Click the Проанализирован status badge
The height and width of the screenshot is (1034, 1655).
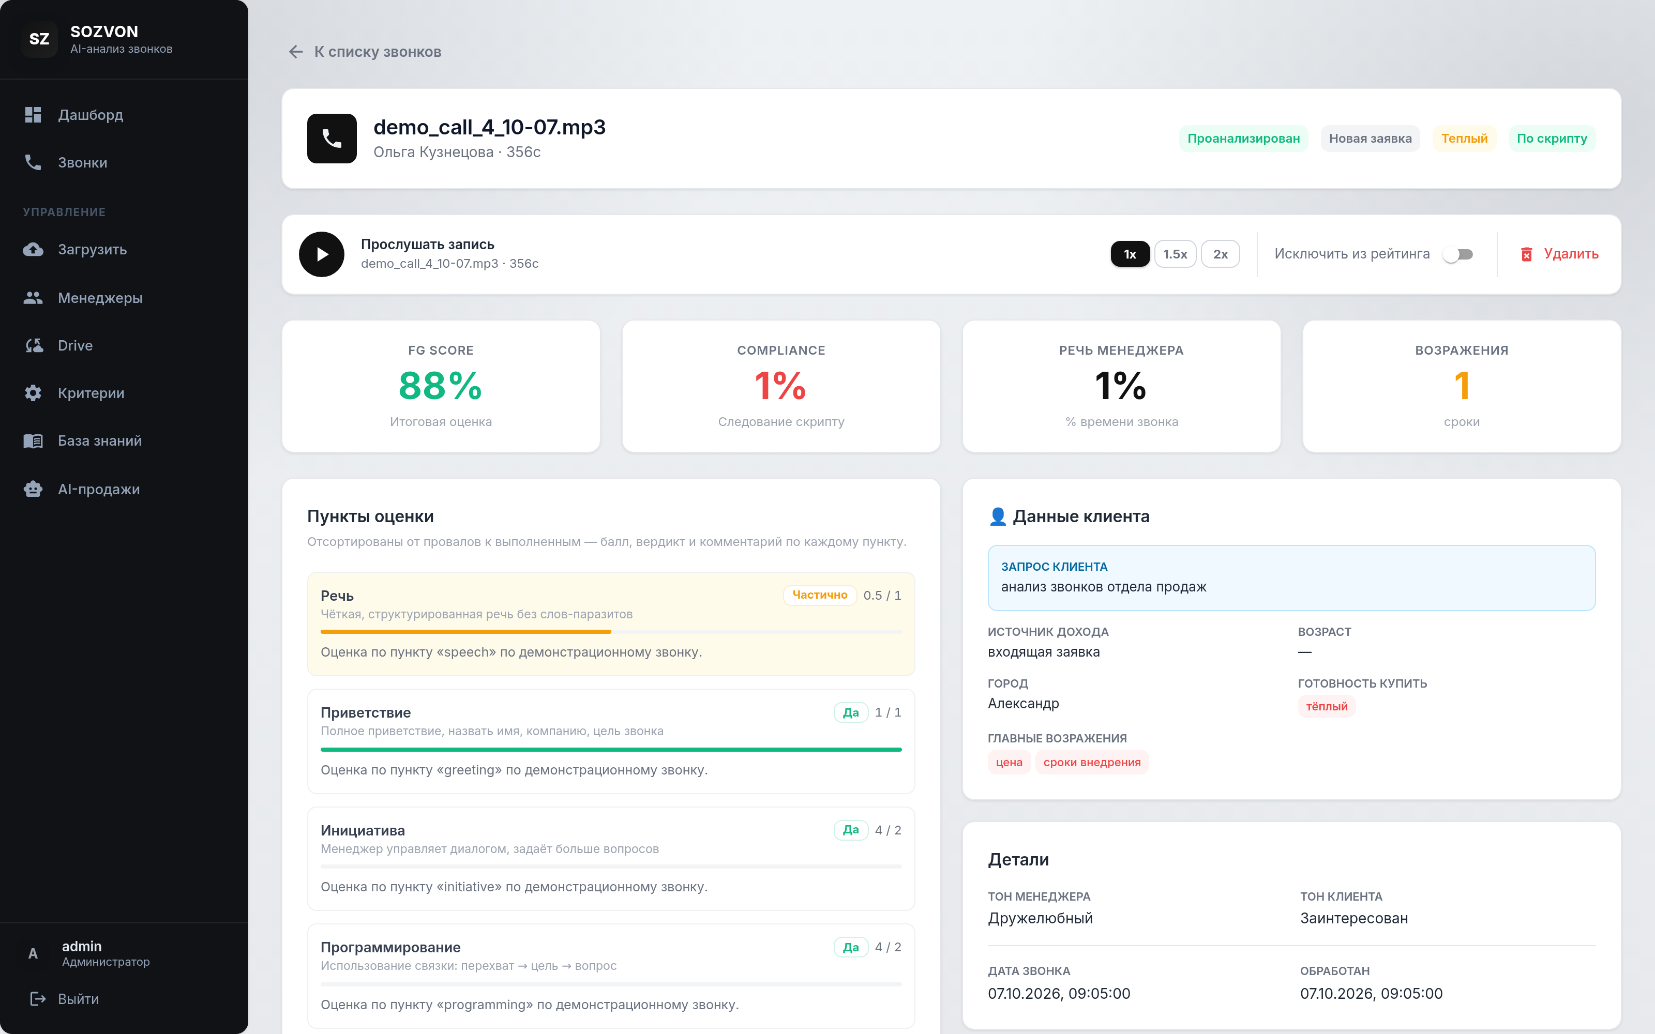(x=1243, y=138)
